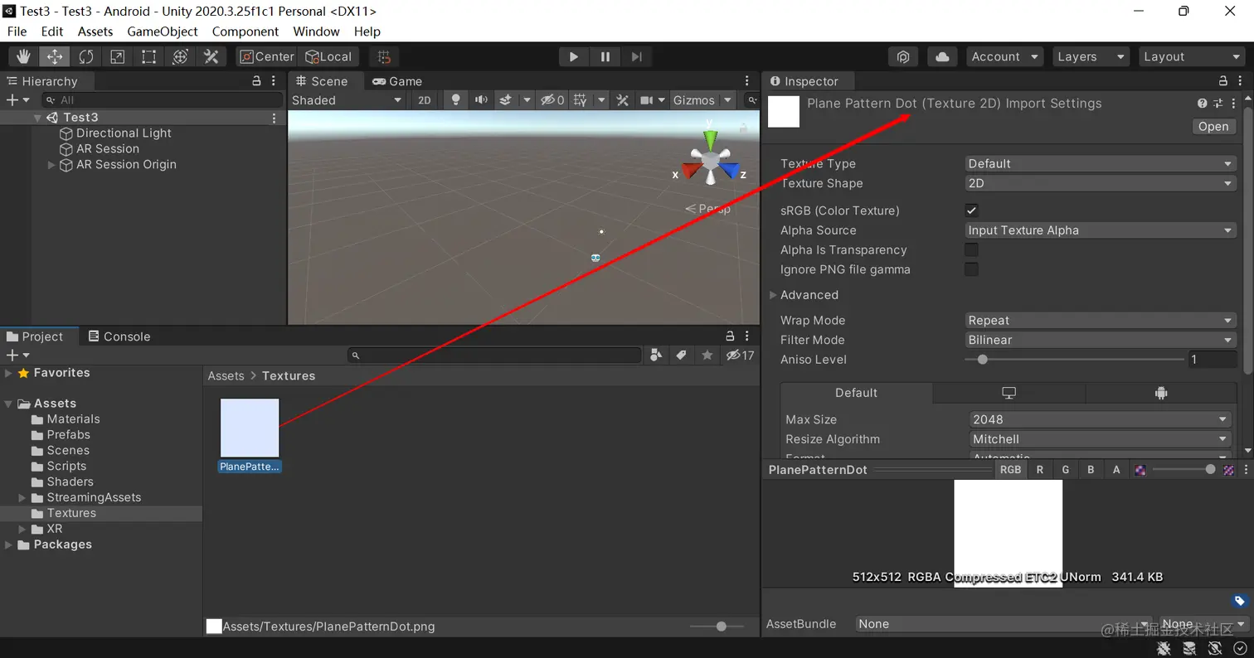Toggle scene lighting bulb icon

pyautogui.click(x=454, y=100)
